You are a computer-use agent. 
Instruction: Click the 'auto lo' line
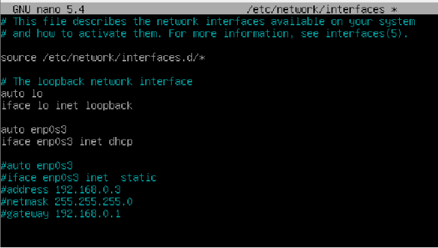click(22, 93)
